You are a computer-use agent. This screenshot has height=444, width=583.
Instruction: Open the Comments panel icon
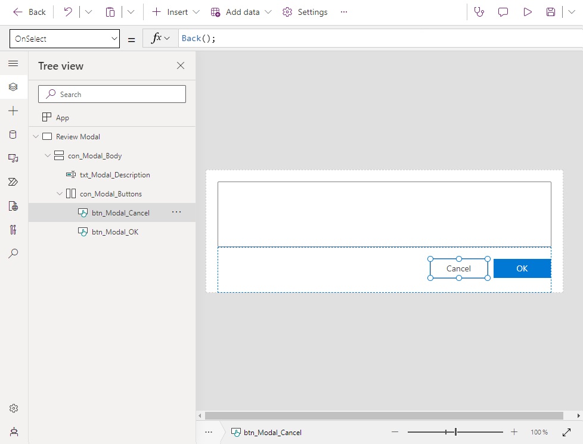(503, 12)
